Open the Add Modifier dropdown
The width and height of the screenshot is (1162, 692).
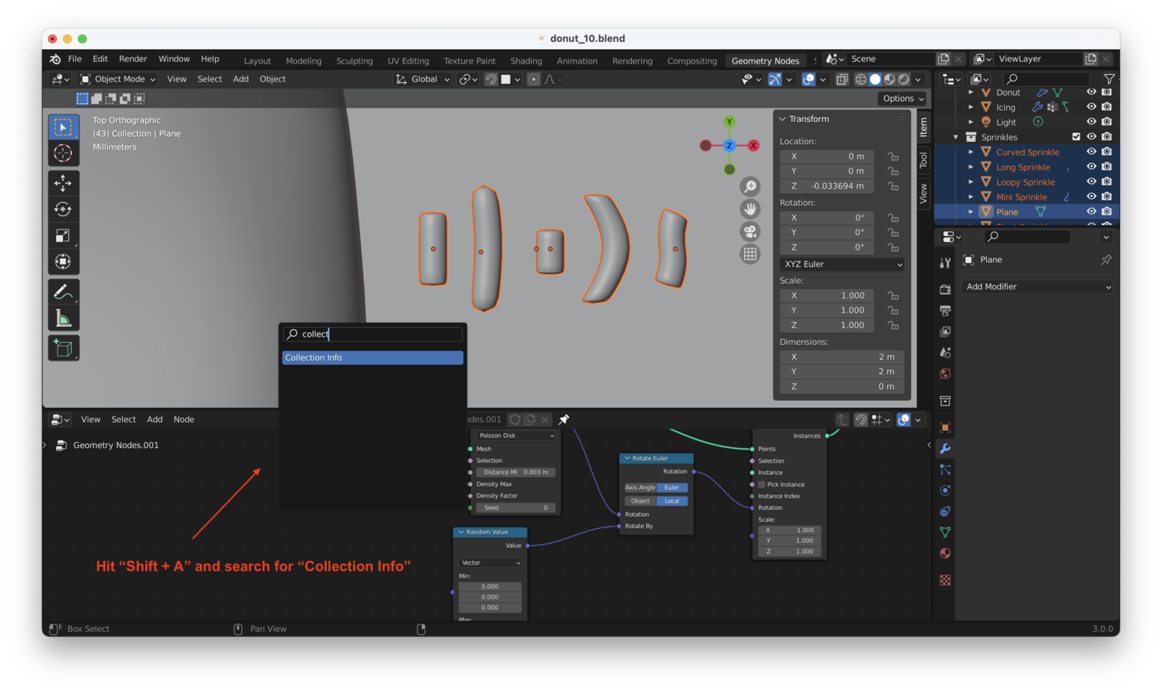pos(1037,287)
